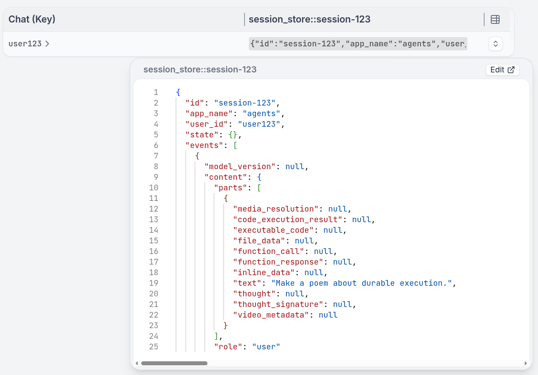Click the "agents" string value

point(261,114)
